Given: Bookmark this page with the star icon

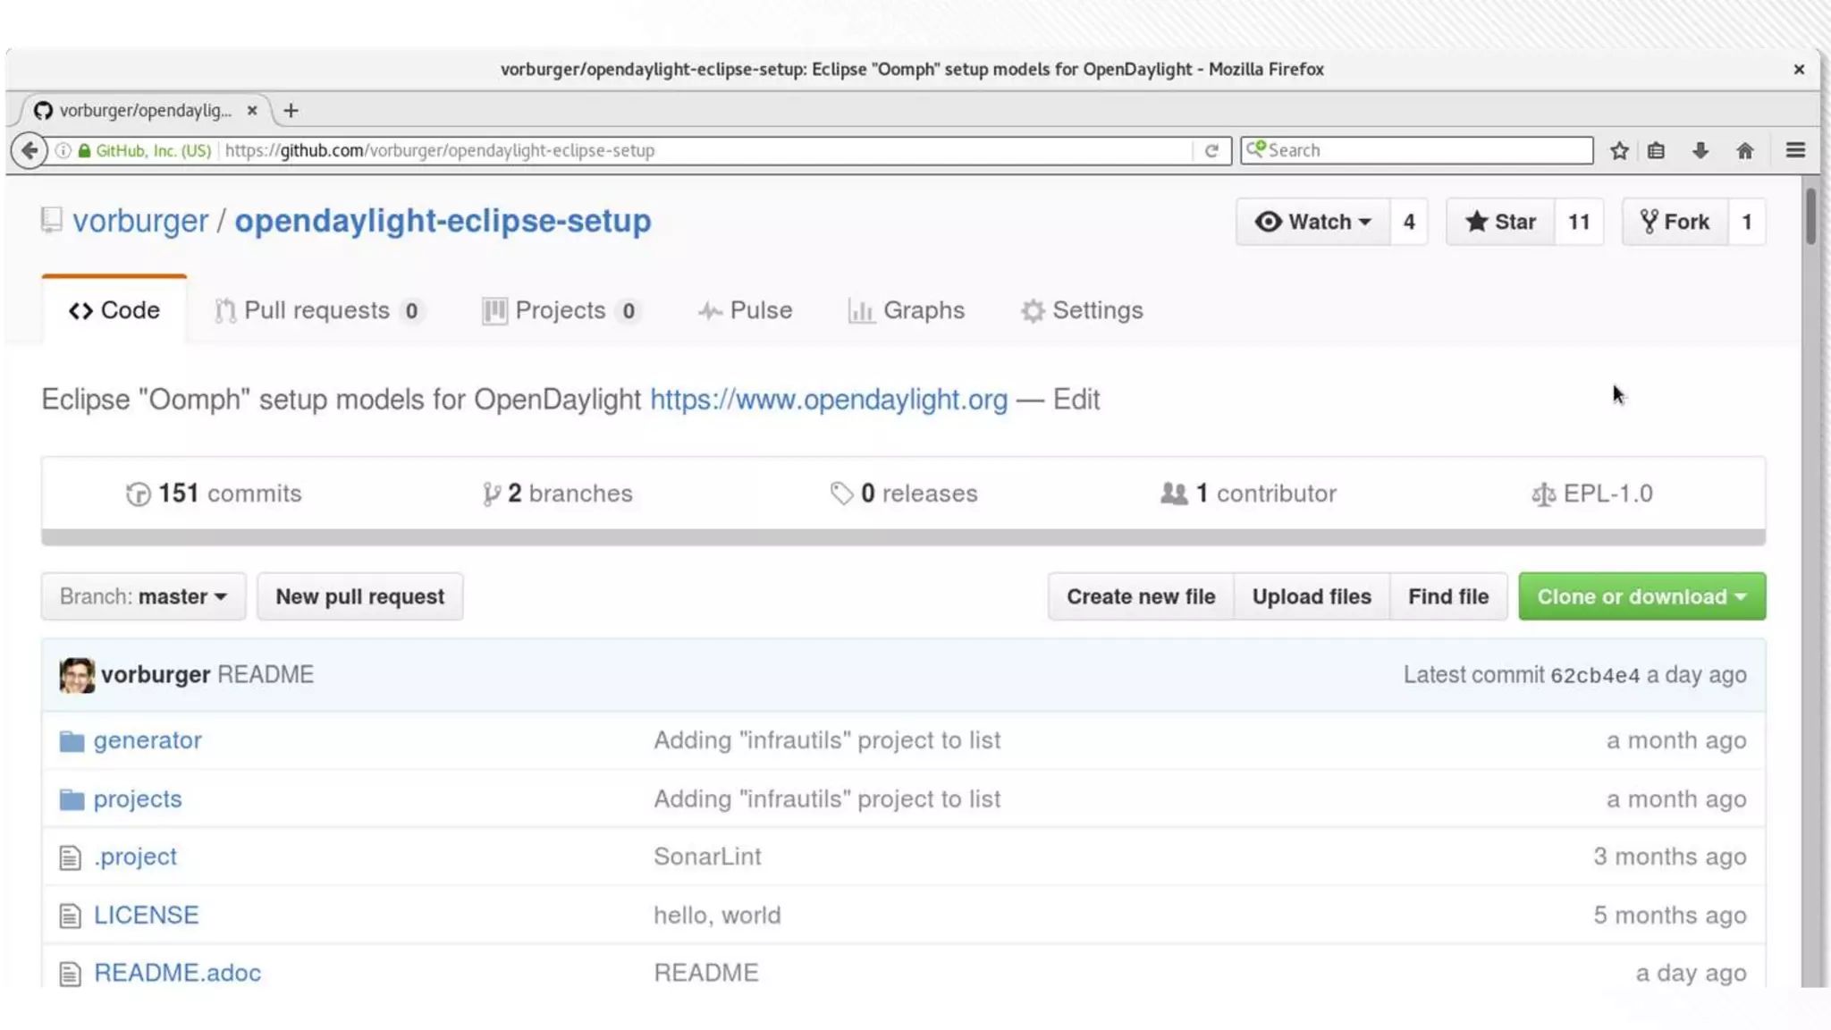Looking at the screenshot, I should click(1619, 150).
